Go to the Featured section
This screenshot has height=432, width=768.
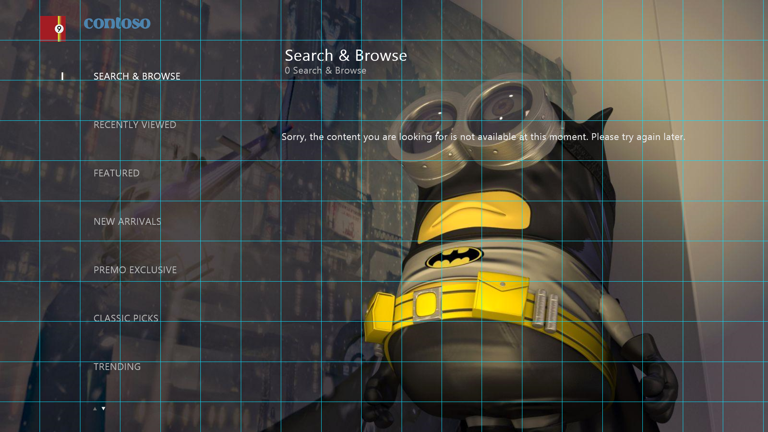coord(116,173)
